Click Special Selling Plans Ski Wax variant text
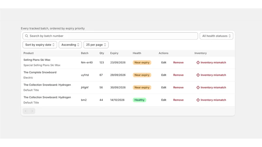The image size is (262, 147). 42,65
